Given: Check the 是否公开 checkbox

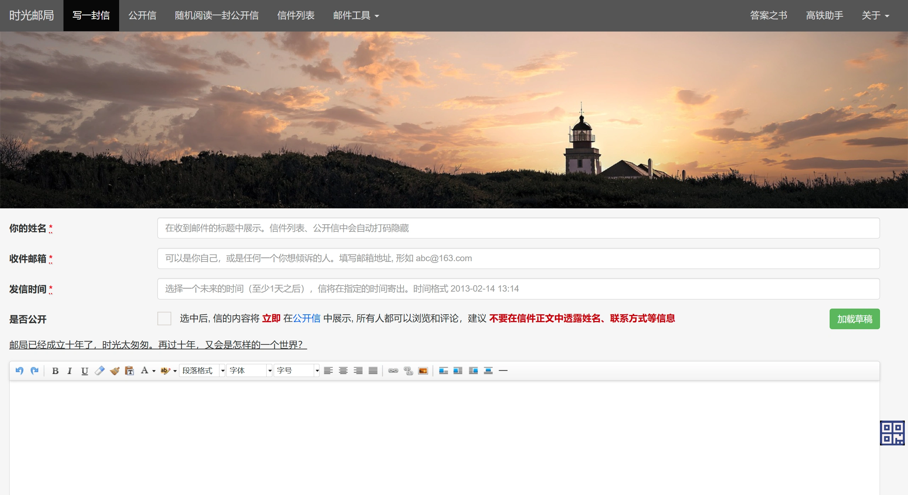Looking at the screenshot, I should tap(164, 319).
